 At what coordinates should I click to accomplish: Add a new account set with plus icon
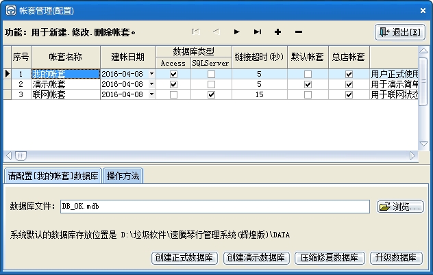[x=277, y=32]
